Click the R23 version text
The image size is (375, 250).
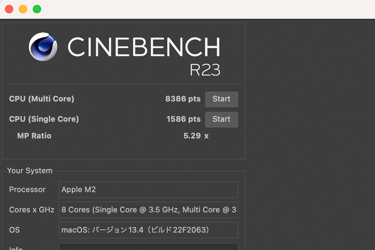coord(205,70)
